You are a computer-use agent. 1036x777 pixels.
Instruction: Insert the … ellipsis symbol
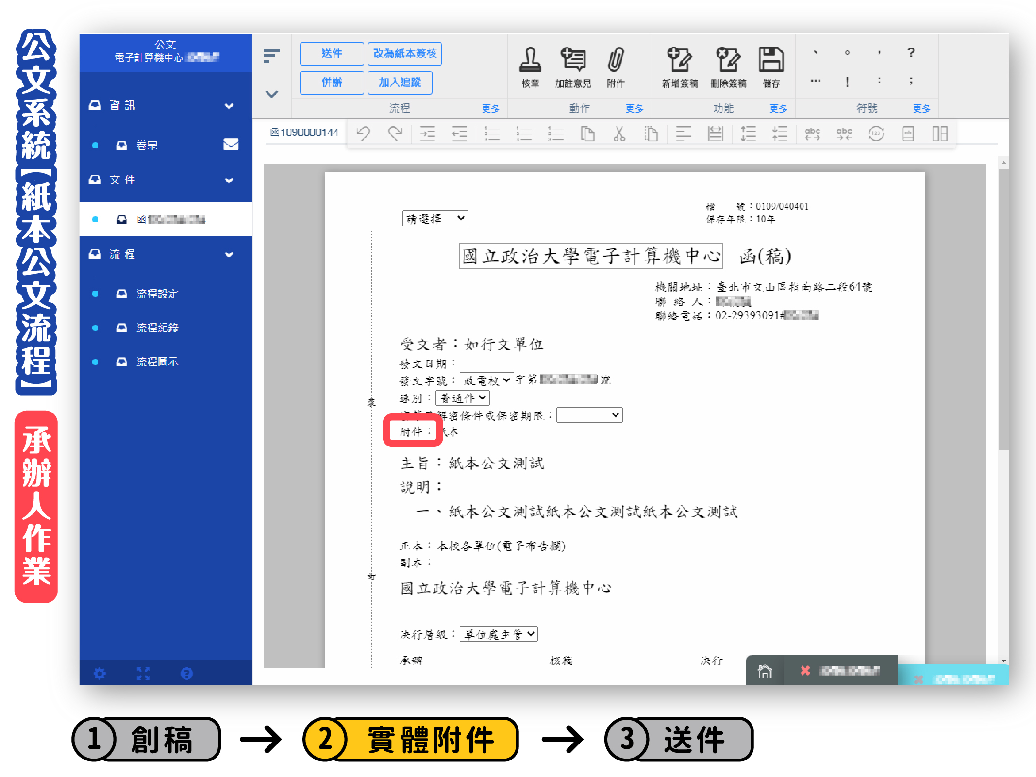click(816, 81)
